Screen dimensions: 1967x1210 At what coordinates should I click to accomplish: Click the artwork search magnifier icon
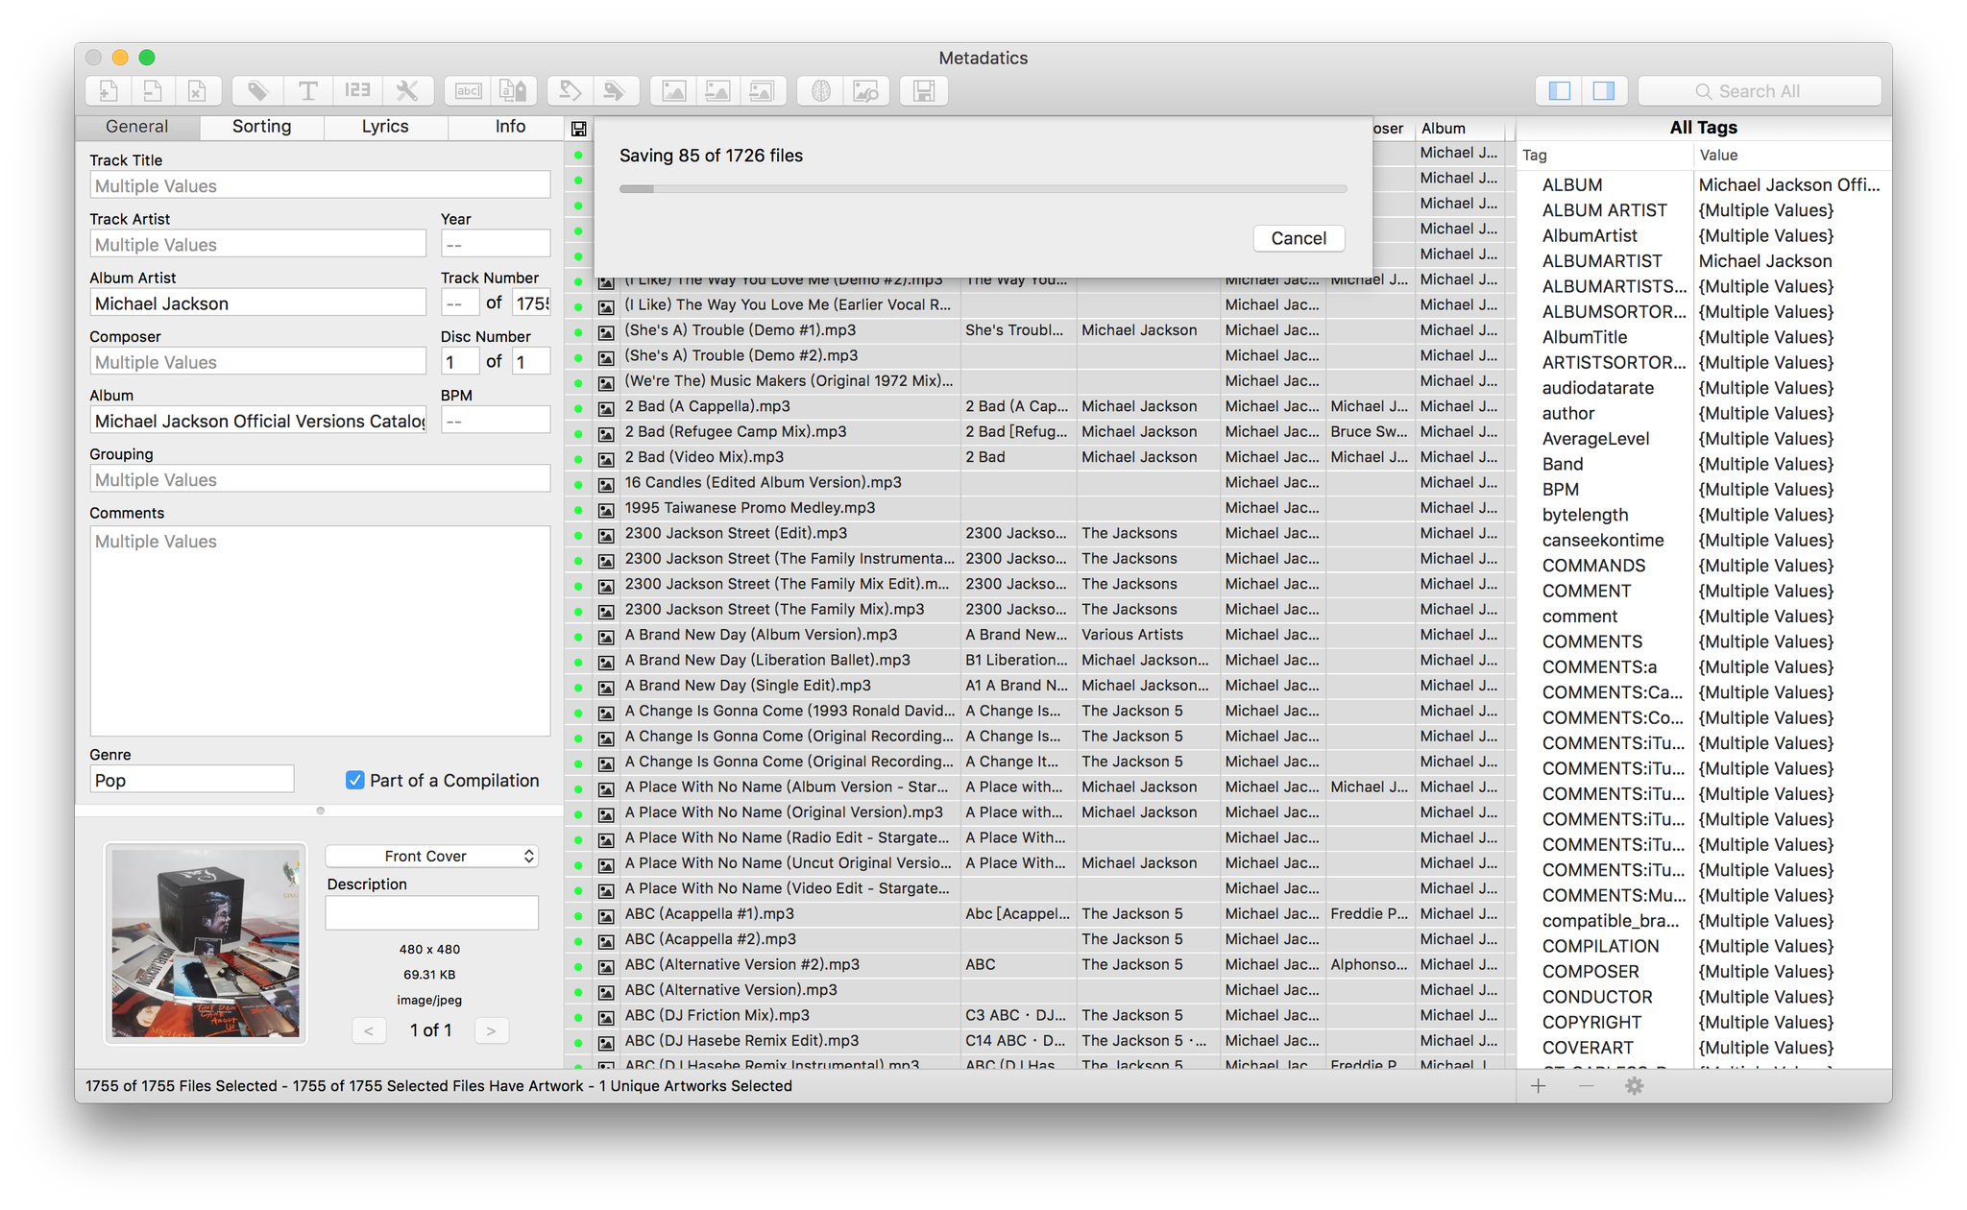click(x=866, y=91)
